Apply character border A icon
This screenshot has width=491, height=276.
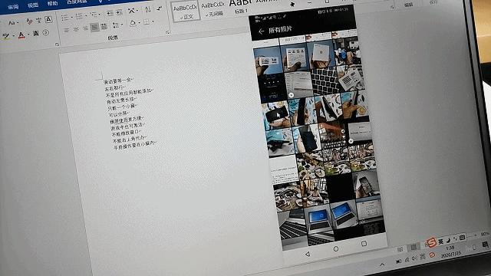coord(48,20)
